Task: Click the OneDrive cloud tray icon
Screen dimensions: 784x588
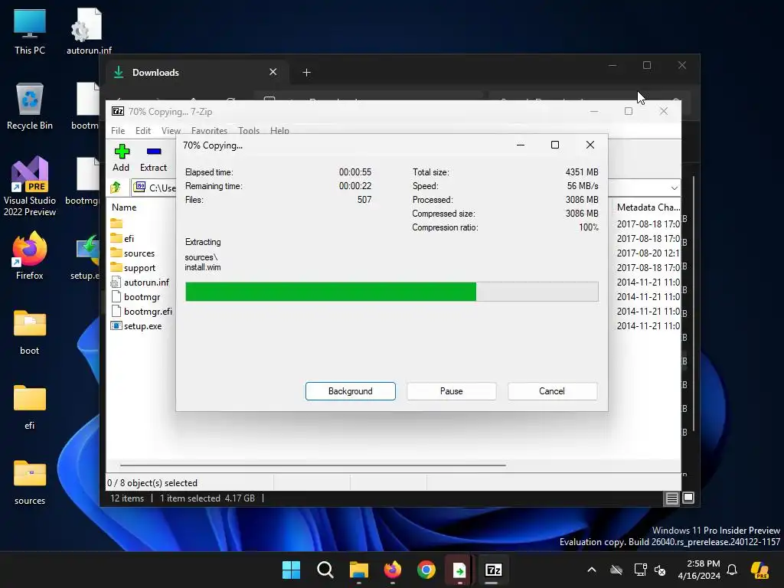Action: 616,570
